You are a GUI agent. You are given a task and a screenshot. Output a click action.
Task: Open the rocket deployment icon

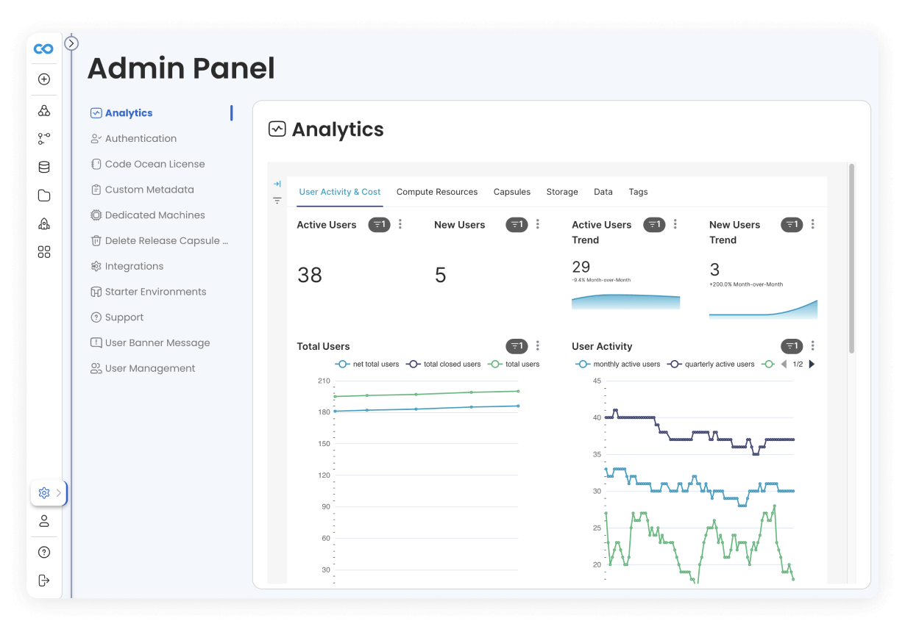coord(43,224)
